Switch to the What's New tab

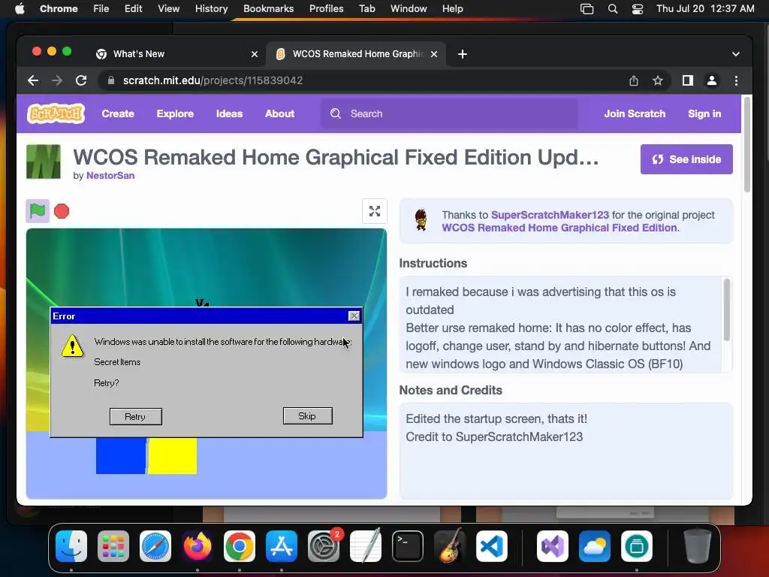click(x=177, y=54)
